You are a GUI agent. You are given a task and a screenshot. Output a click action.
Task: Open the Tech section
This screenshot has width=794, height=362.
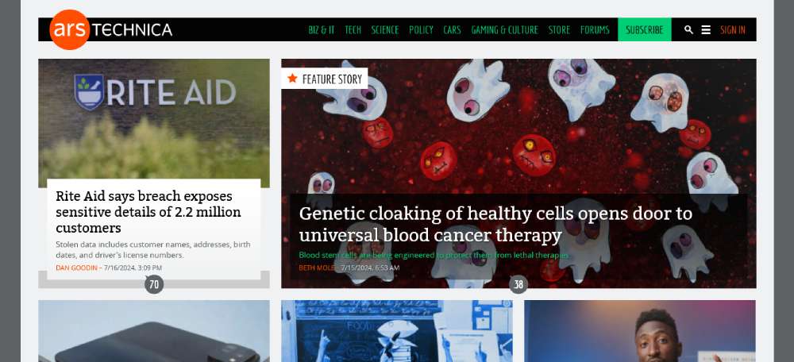[x=353, y=30]
